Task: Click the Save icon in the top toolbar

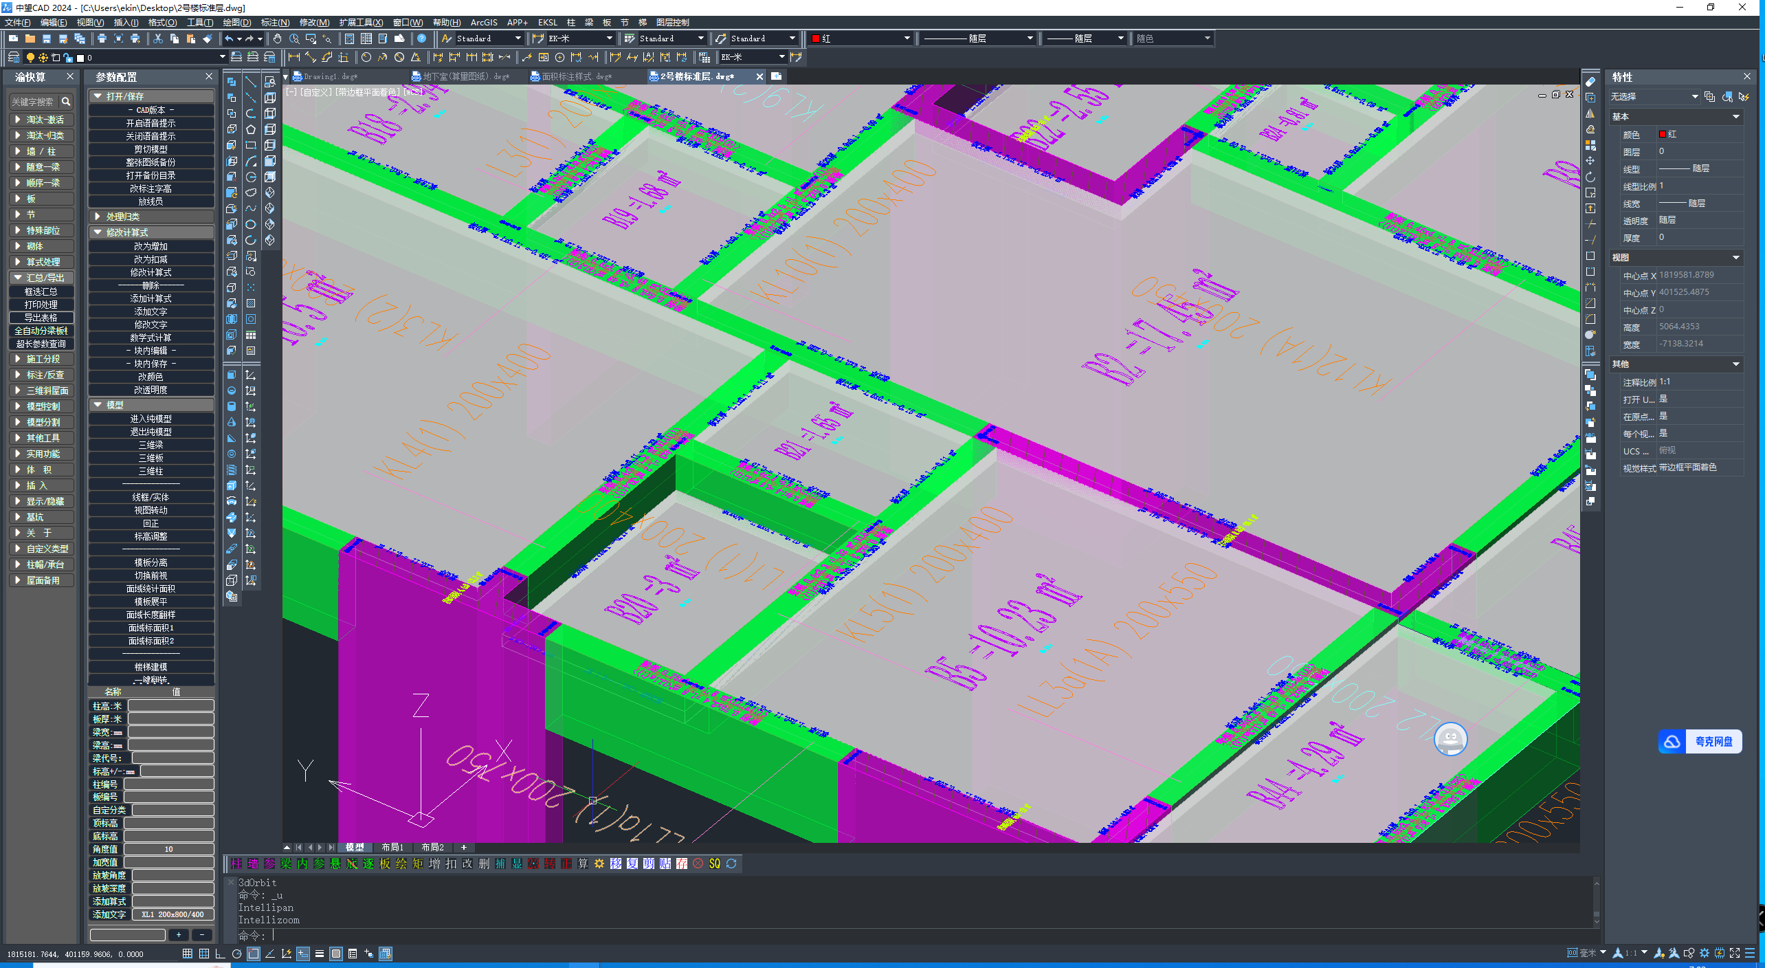Action: click(x=46, y=38)
